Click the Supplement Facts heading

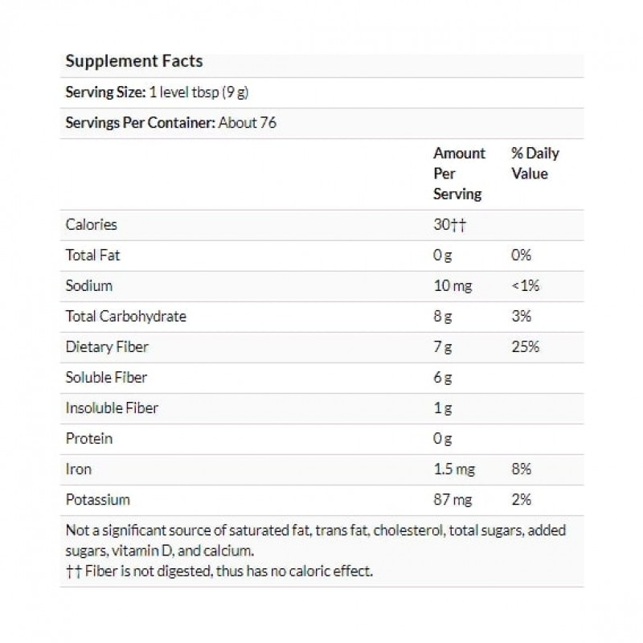(x=133, y=61)
